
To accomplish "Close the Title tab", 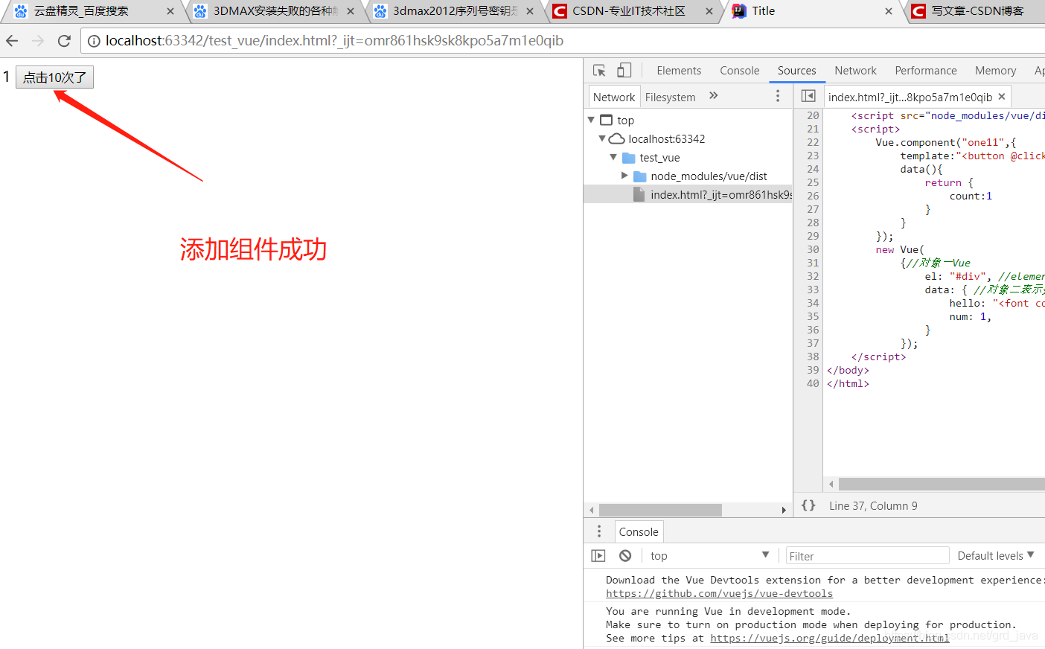I will click(x=889, y=11).
